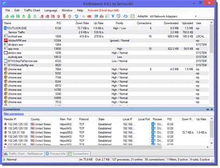The width and height of the screenshot is (220, 168).
Task: Click the first green download priority icon
Action: [x=7, y=16]
